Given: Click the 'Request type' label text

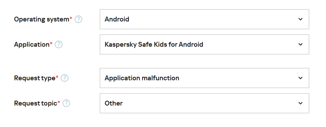Looking at the screenshot, I should click(35, 78).
